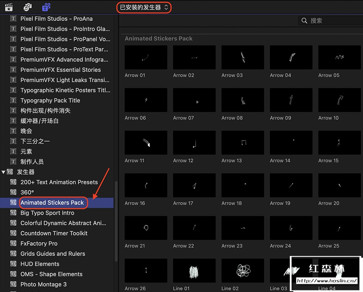Viewport: 363px width, 292px height.
Task: Select Arrow 12 thumbnail
Action: 194,143
